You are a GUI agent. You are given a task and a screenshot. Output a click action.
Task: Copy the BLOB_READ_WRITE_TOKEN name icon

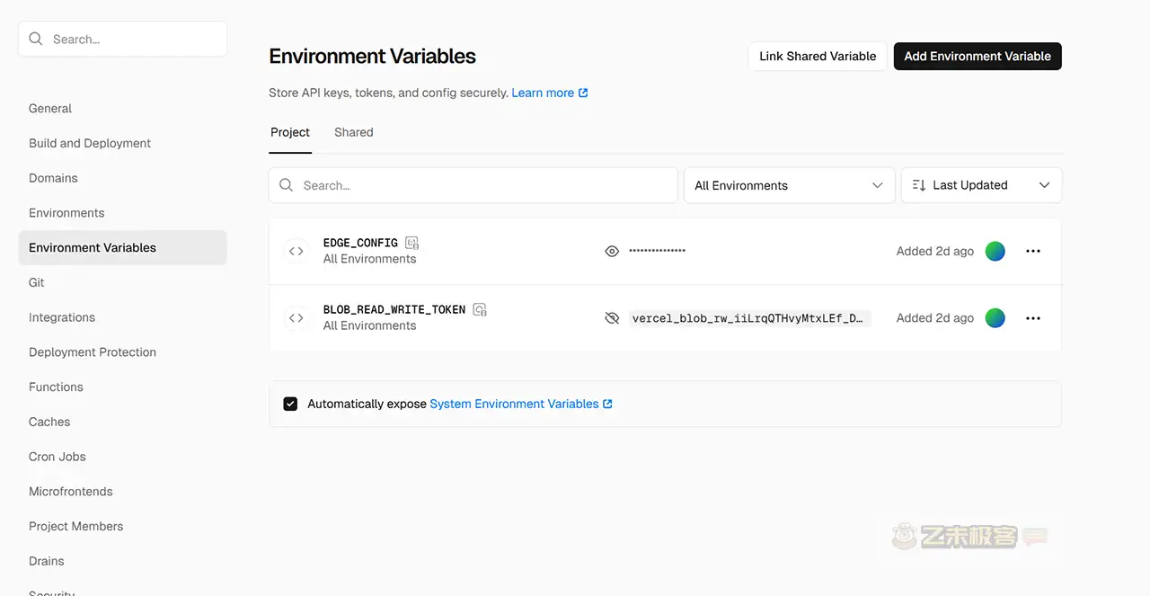point(480,309)
